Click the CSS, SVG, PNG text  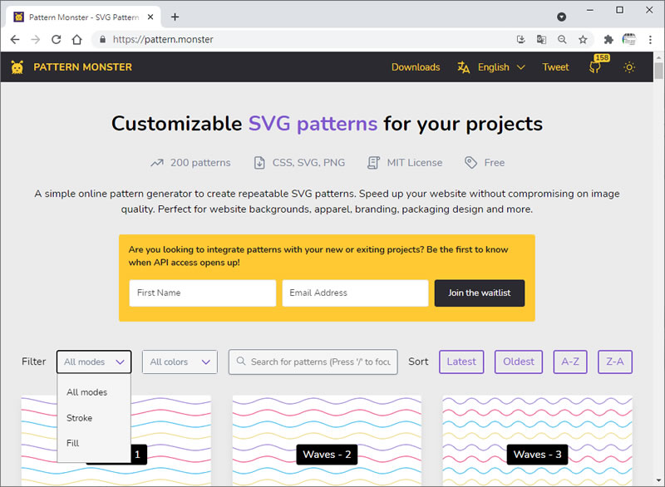pyautogui.click(x=308, y=162)
